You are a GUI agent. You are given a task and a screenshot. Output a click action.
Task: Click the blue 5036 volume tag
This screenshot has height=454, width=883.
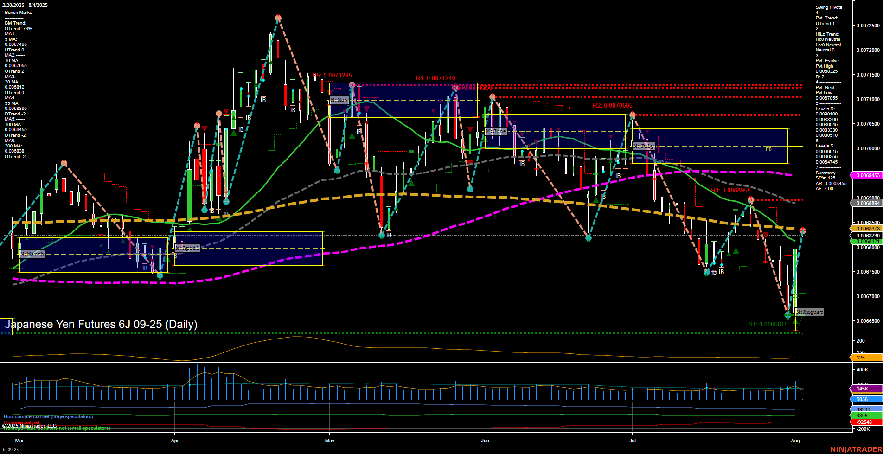click(866, 399)
